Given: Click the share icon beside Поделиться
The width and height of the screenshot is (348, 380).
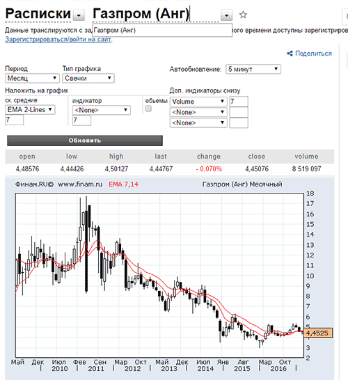Looking at the screenshot, I should (290, 54).
